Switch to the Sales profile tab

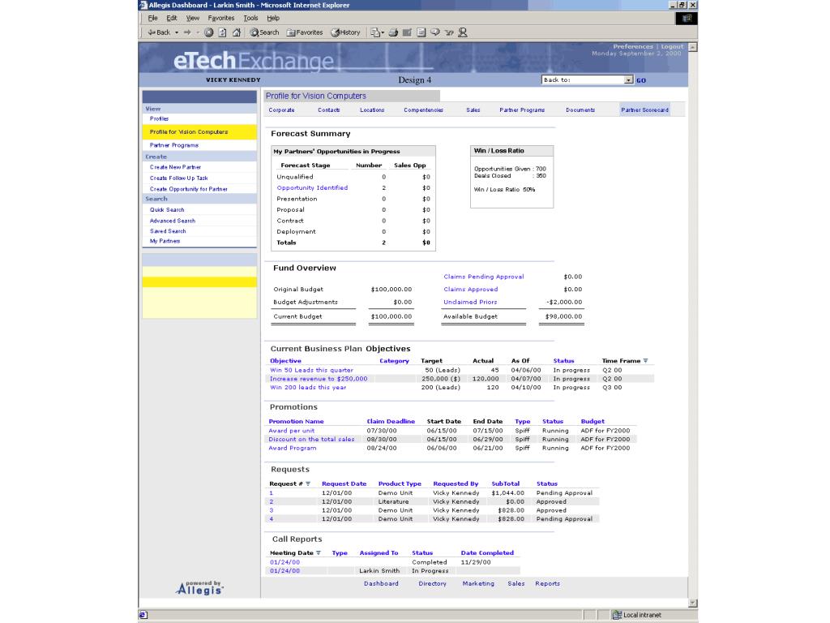[x=473, y=110]
